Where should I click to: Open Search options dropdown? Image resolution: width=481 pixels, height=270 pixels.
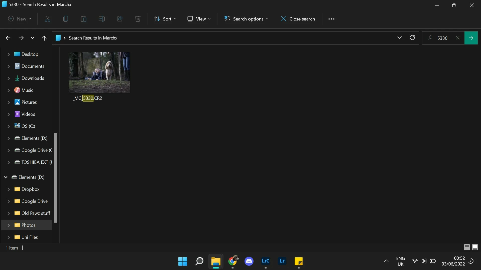pos(246,19)
